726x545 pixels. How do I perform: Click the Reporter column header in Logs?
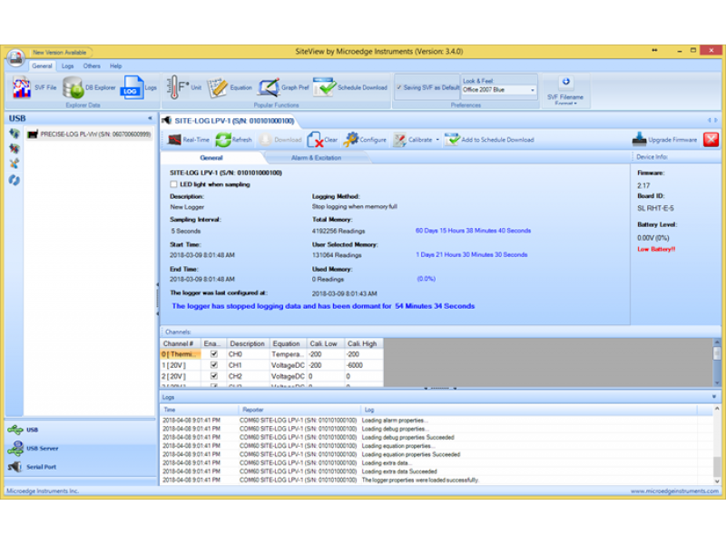299,410
